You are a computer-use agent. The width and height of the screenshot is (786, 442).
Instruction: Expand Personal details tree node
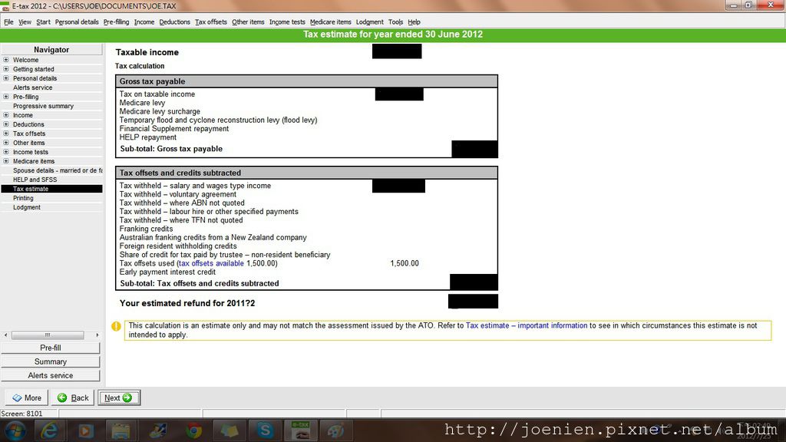[6, 78]
